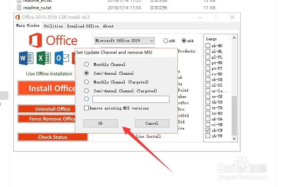This screenshot has width=283, height=187.
Task: Open the Download Office tab
Action: click(83, 26)
